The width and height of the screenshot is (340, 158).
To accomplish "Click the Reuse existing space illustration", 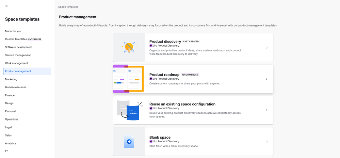I will coord(130,110).
